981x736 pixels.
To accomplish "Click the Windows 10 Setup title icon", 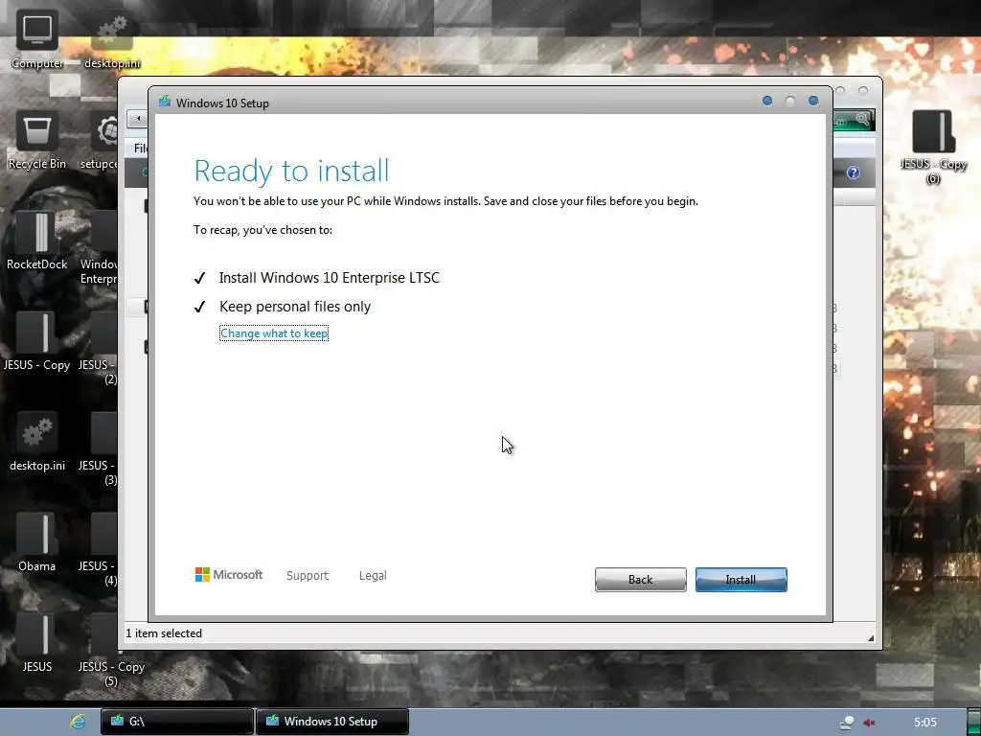I will coord(165,102).
